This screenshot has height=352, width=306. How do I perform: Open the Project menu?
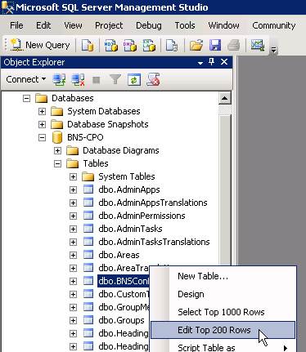(109, 25)
